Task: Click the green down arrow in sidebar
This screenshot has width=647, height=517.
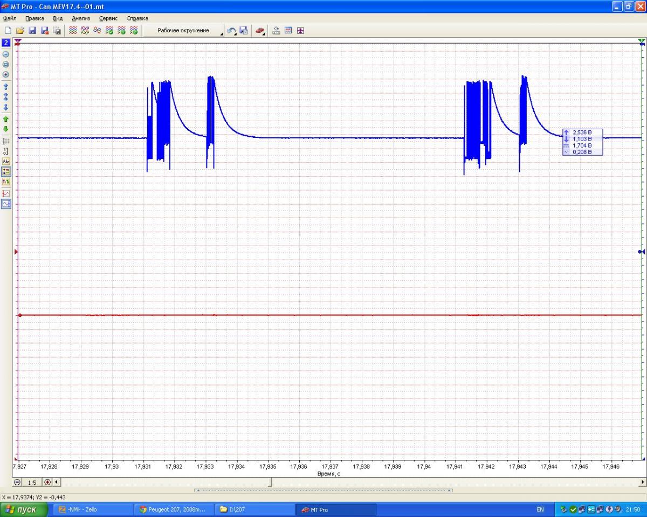Action: tap(6, 129)
